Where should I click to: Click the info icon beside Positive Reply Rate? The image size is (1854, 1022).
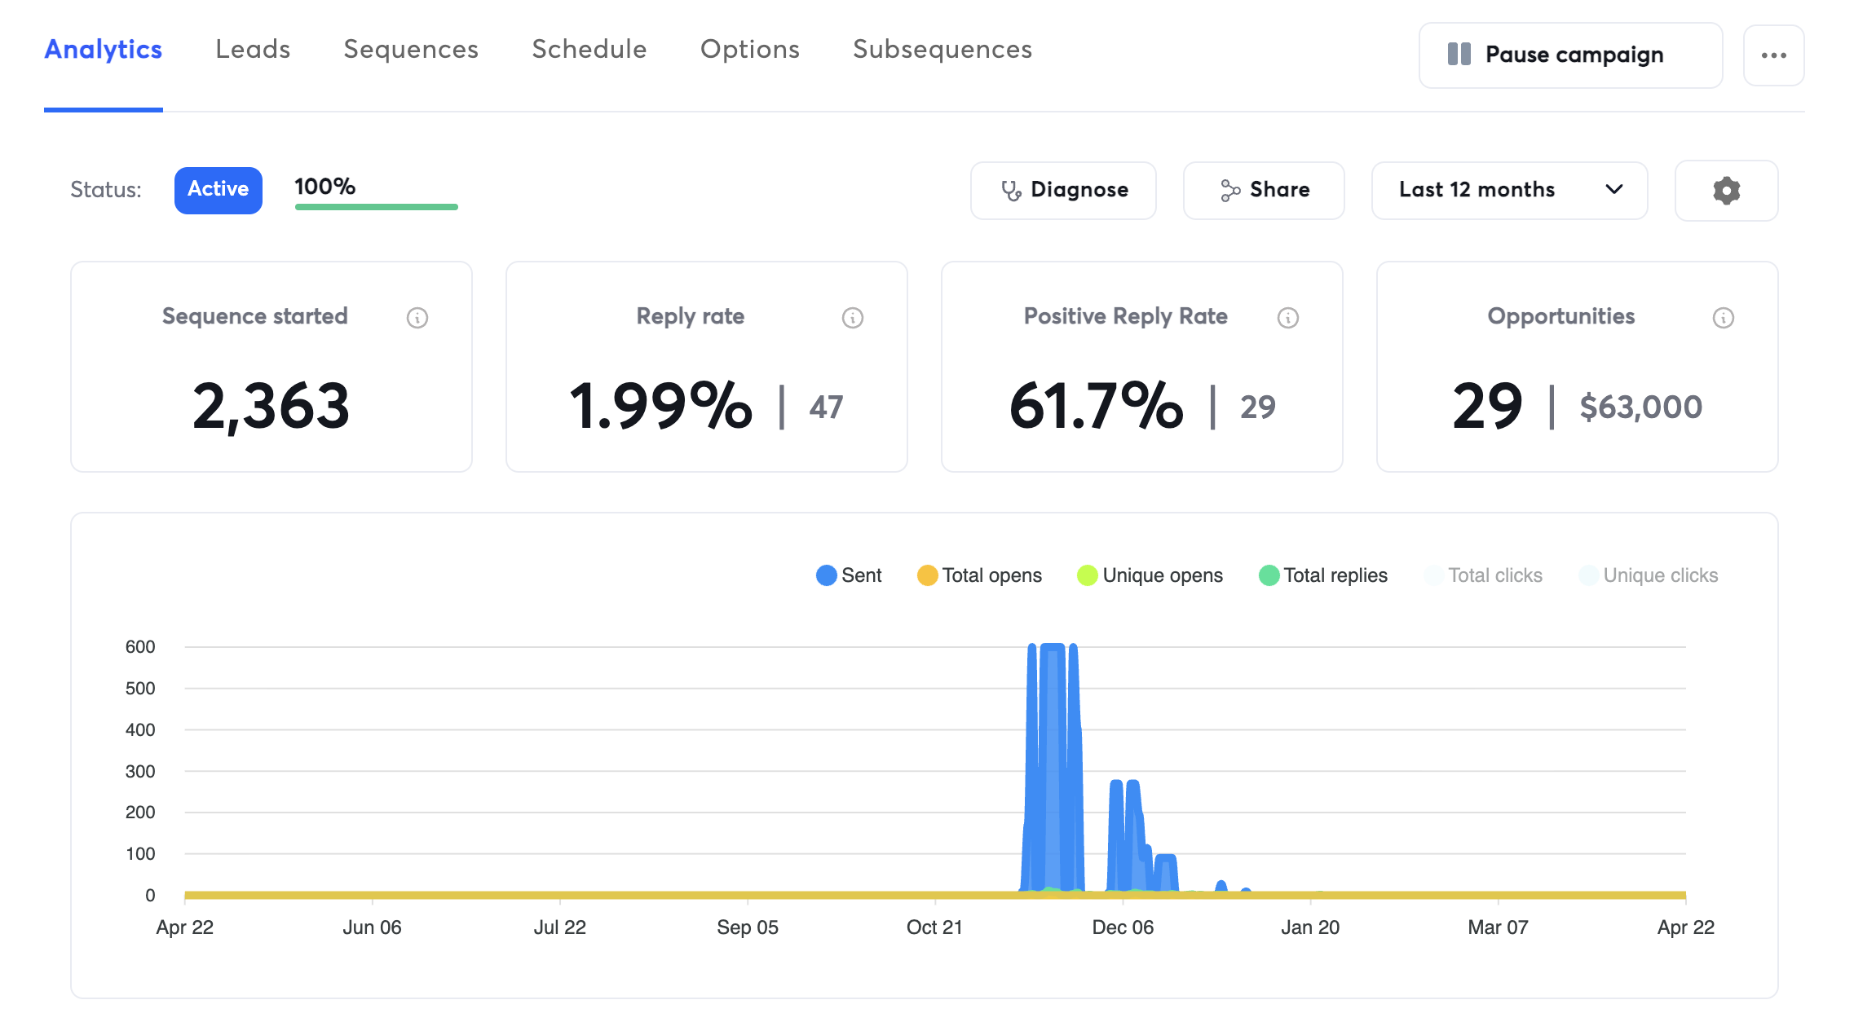click(1287, 318)
